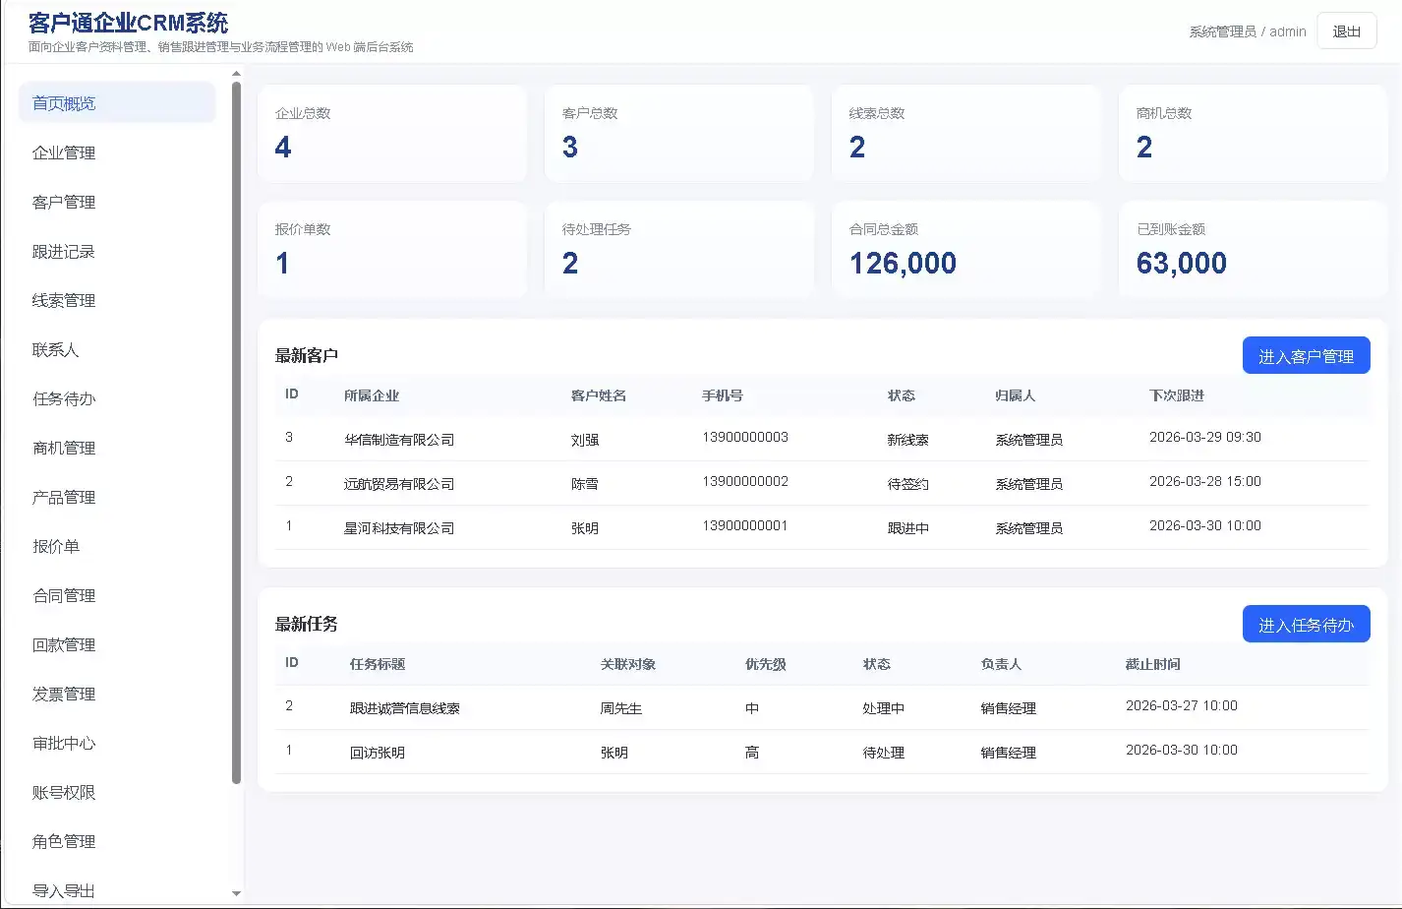Click the 进入客户管理 button
The height and width of the screenshot is (909, 1402).
coord(1306,355)
